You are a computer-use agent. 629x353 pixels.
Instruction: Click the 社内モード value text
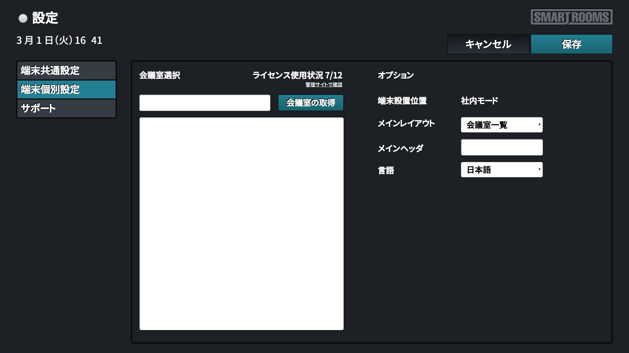479,101
